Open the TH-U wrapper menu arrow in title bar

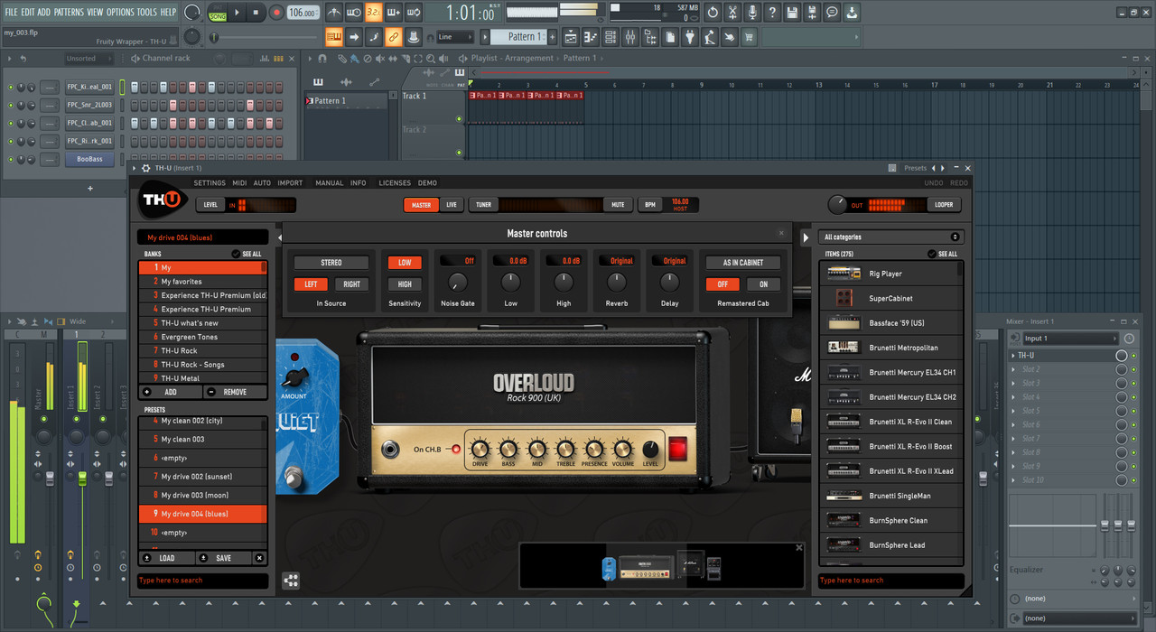(x=135, y=168)
